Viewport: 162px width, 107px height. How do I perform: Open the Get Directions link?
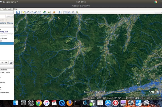point(3,23)
